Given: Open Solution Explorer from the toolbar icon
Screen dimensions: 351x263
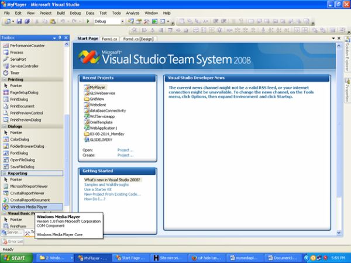Looking at the screenshot, I should point(130,21).
